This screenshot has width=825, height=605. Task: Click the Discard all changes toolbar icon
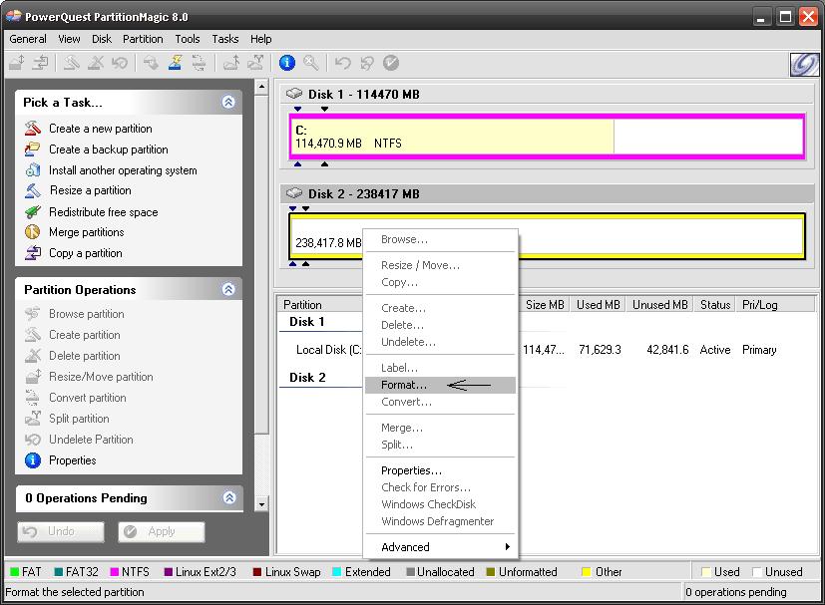[x=367, y=63]
